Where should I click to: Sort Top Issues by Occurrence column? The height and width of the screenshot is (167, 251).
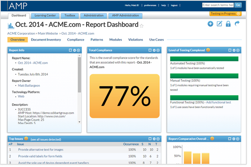(x=131, y=144)
